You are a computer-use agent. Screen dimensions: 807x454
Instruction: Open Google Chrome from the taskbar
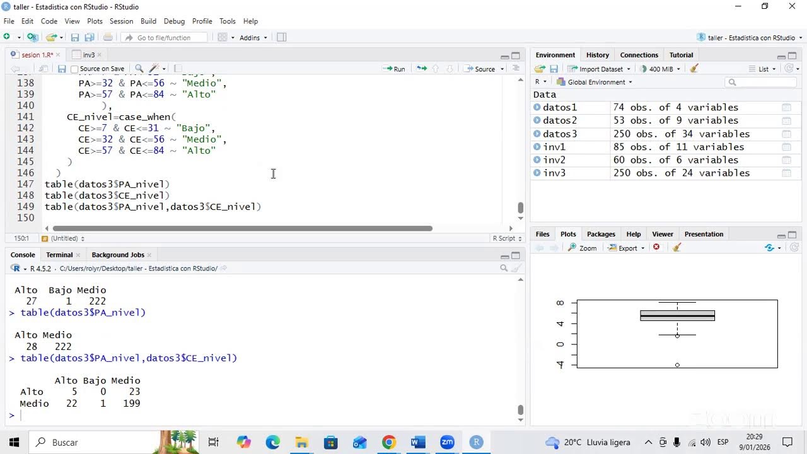(x=388, y=443)
